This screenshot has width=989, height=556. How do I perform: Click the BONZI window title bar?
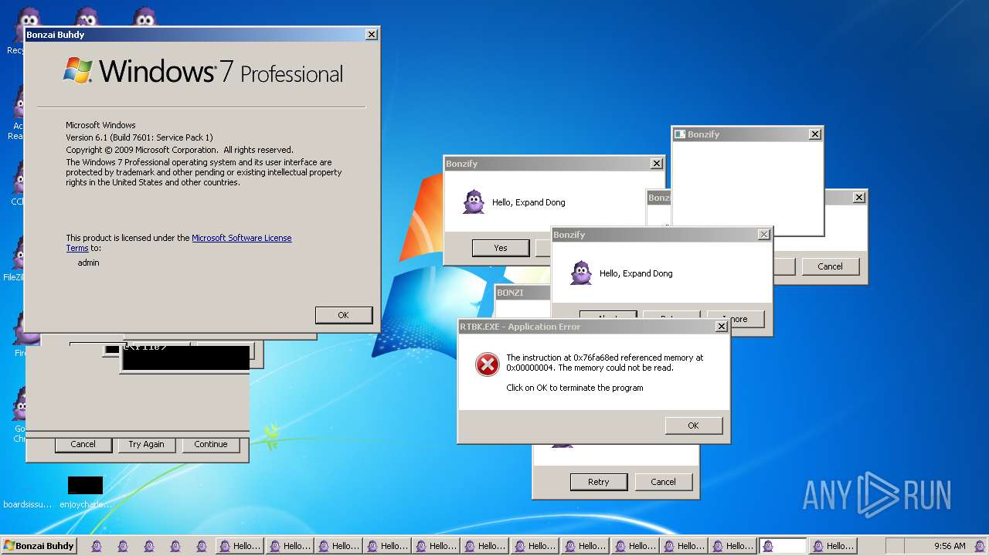(x=522, y=293)
